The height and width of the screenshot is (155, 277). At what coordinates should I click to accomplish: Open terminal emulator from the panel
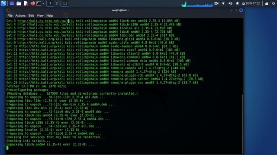click(39, 3)
